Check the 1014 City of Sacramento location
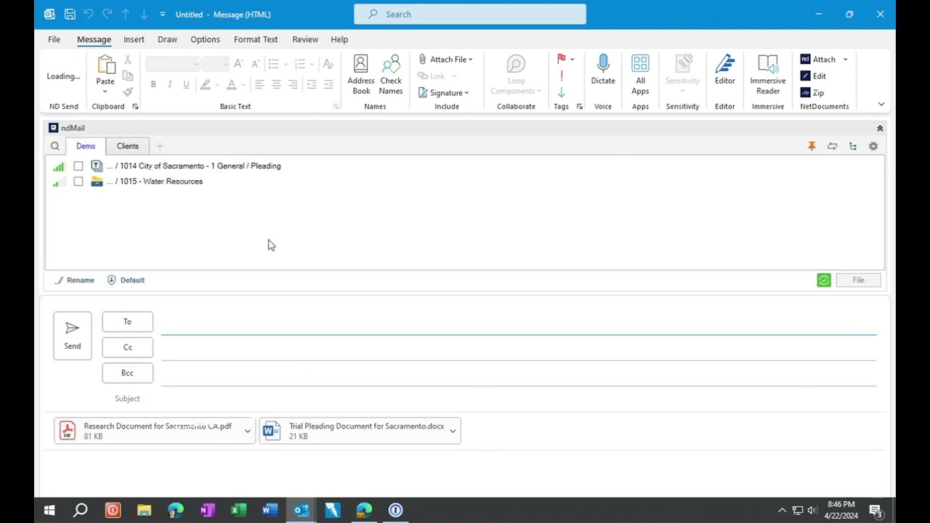The image size is (930, 523). point(78,166)
